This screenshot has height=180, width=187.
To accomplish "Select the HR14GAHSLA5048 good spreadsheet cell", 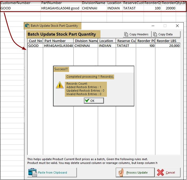I will pyautogui.click(x=61, y=8).
